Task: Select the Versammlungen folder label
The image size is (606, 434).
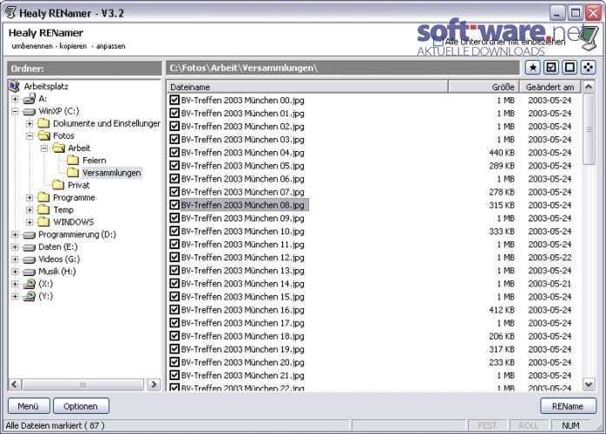Action: (112, 173)
